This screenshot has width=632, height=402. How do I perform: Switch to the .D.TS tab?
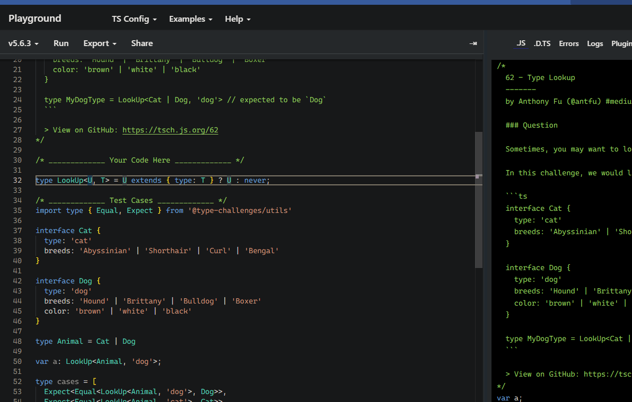click(x=542, y=43)
